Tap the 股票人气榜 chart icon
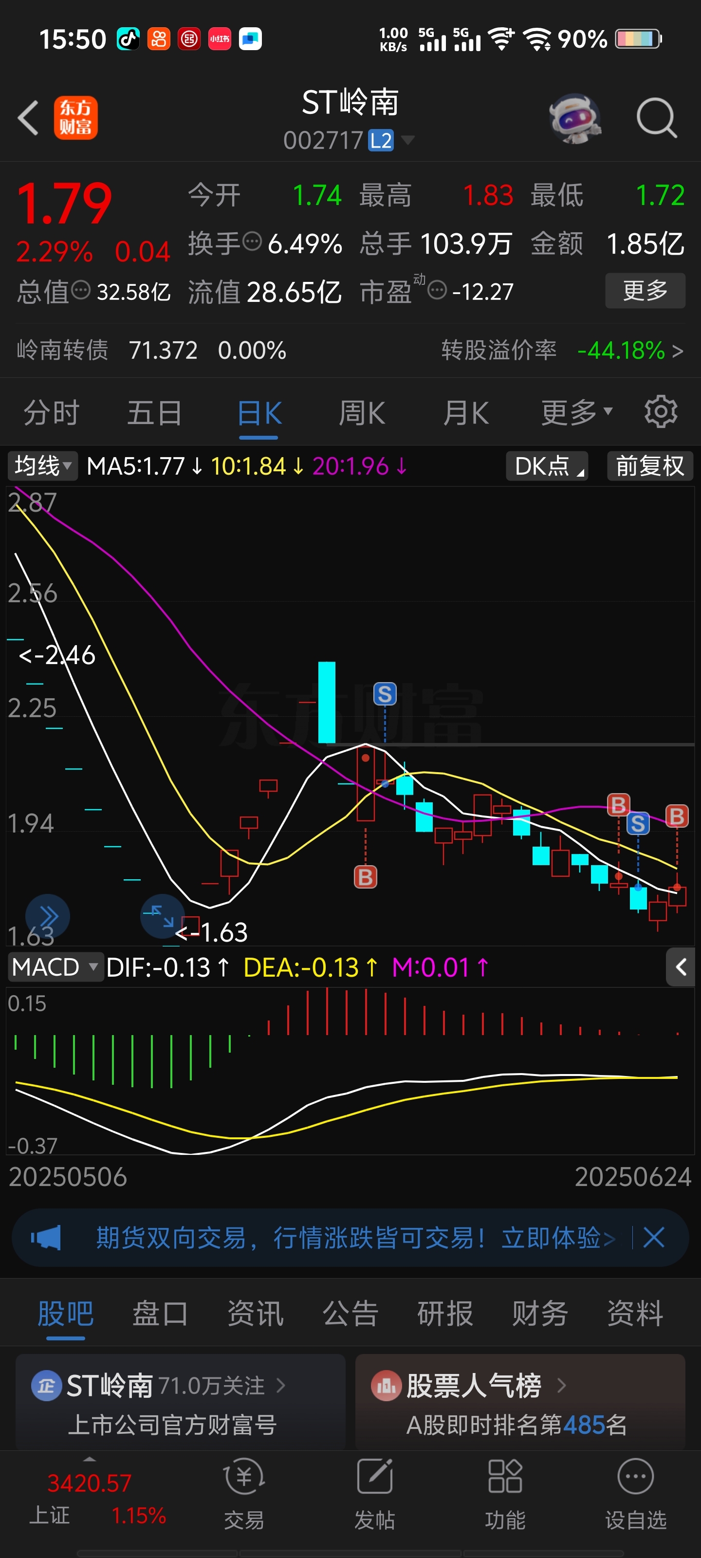 tap(386, 1385)
